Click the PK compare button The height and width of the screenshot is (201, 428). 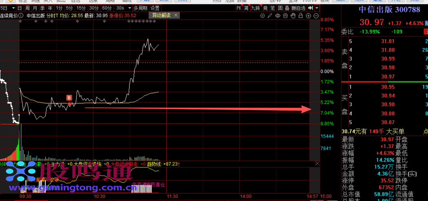coord(239,8)
